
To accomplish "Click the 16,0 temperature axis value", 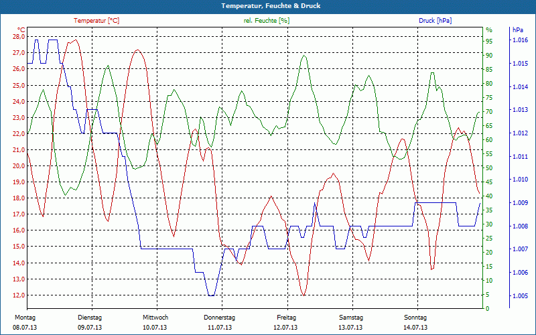I will coord(19,230).
